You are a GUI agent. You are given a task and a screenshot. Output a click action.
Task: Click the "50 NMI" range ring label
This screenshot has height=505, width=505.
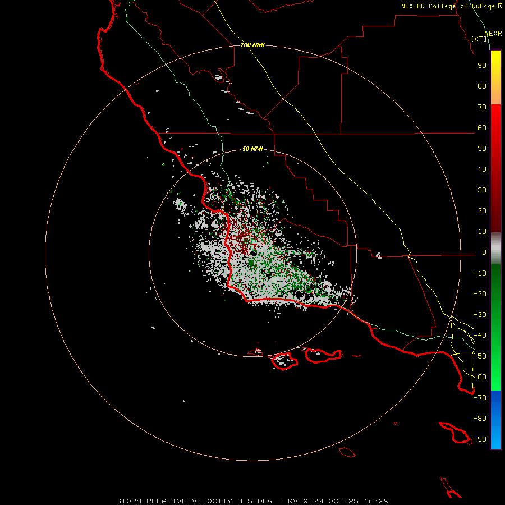point(252,149)
